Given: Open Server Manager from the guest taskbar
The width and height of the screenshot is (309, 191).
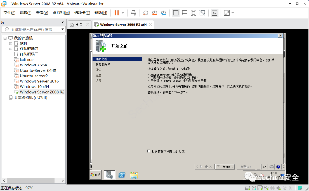Looking at the screenshot, I should [x=109, y=175].
